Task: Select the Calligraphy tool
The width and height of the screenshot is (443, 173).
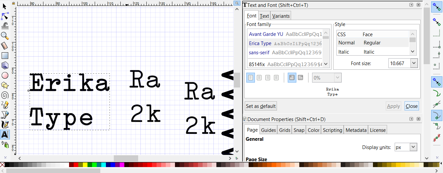Action: pyautogui.click(x=5, y=125)
